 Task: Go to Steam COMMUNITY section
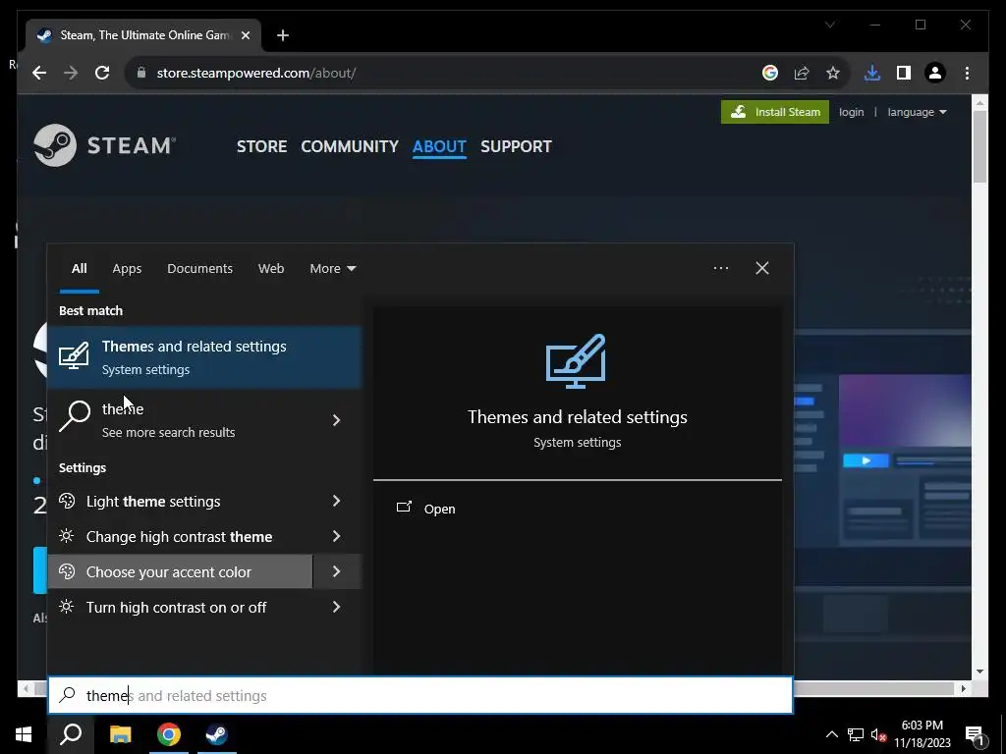(350, 146)
